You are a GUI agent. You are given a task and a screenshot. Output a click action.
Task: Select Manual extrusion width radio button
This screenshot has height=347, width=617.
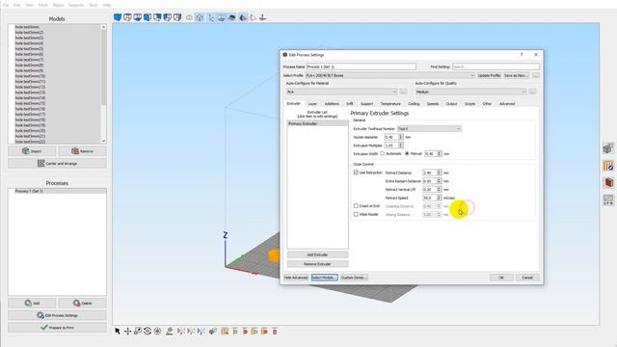tap(407, 153)
